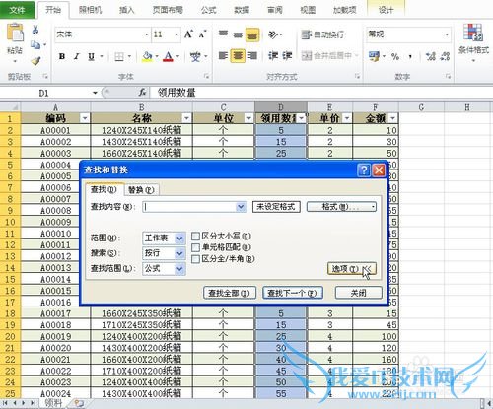Open the 宋体 font name dropdown

(x=147, y=34)
